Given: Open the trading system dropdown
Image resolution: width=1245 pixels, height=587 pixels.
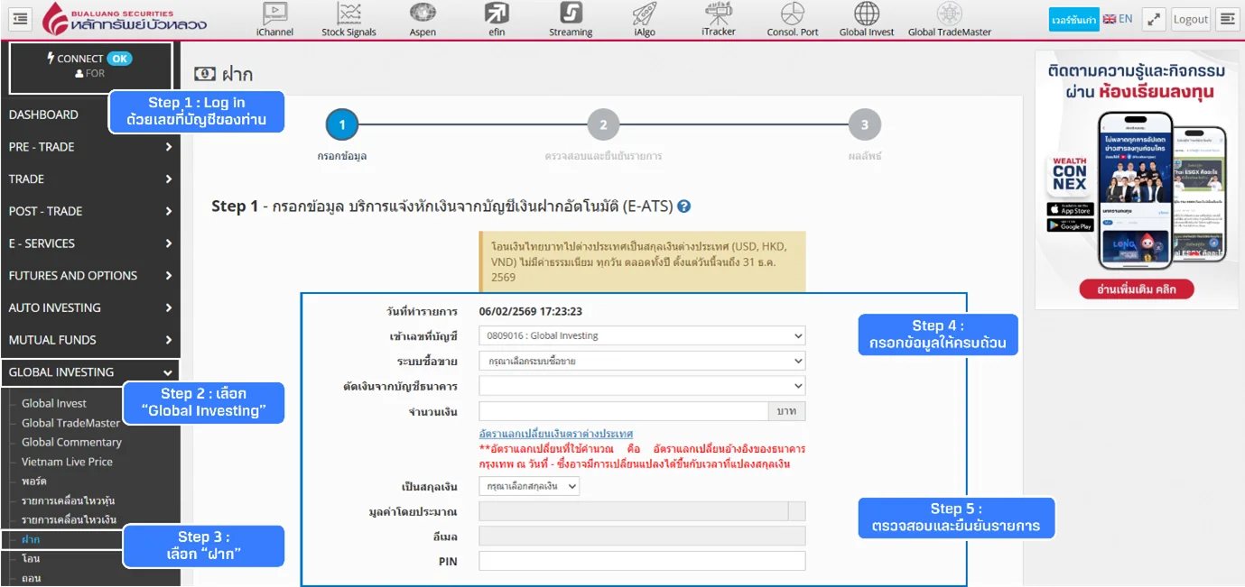Looking at the screenshot, I should (x=641, y=361).
